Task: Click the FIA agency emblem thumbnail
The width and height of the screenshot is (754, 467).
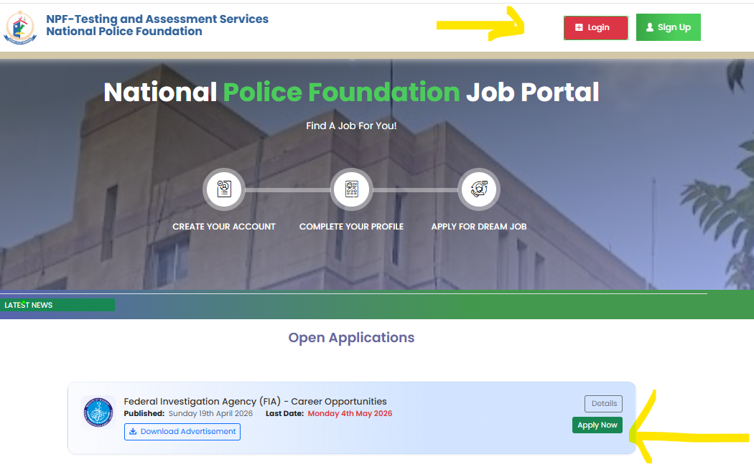Action: (98, 412)
